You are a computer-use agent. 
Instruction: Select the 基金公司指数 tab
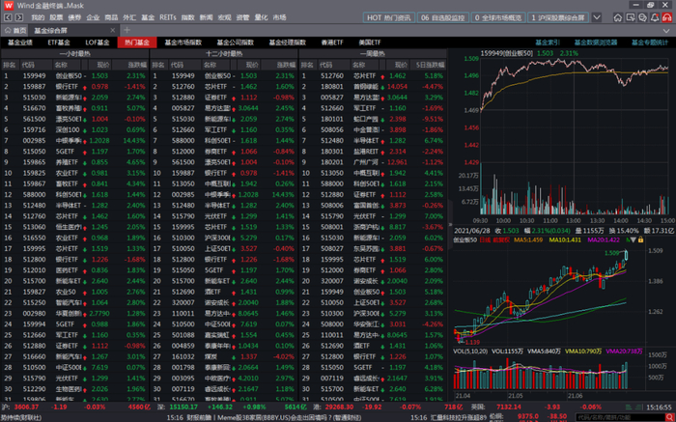coord(236,42)
